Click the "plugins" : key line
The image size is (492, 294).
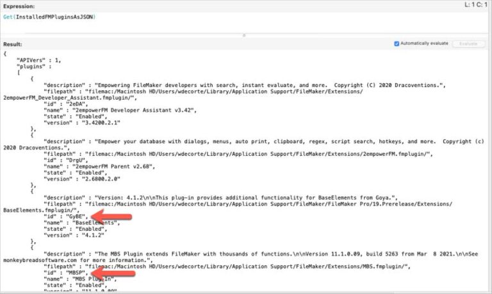[34, 66]
